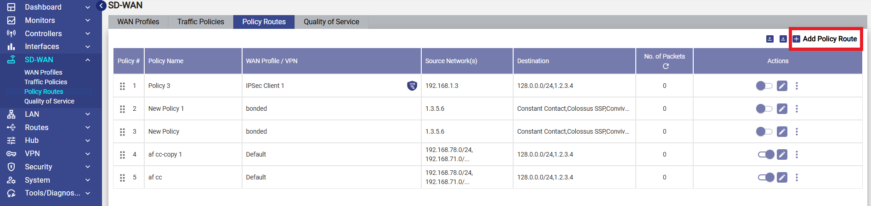Refresh the No. of Packets counter
The height and width of the screenshot is (206, 871).
pos(665,66)
